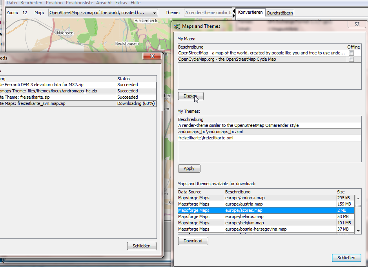Click the Offline column header
The image size is (368, 267).
(353, 47)
